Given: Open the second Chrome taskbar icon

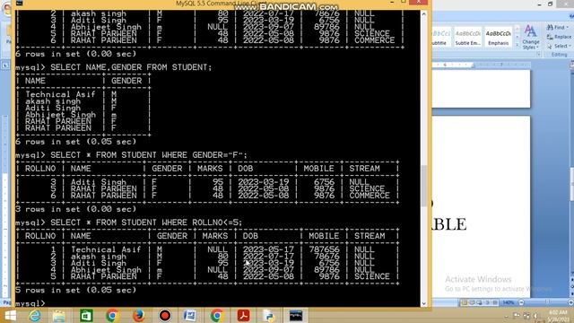Looking at the screenshot, I should click(216, 315).
